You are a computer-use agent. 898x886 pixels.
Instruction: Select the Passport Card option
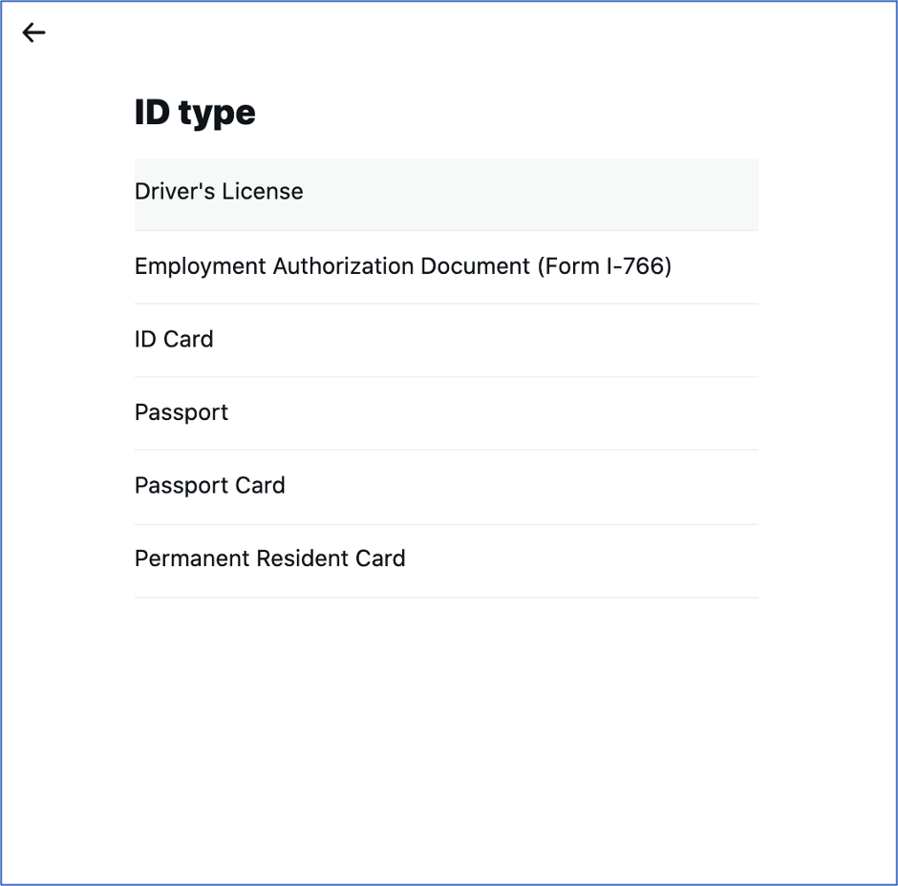pos(446,487)
